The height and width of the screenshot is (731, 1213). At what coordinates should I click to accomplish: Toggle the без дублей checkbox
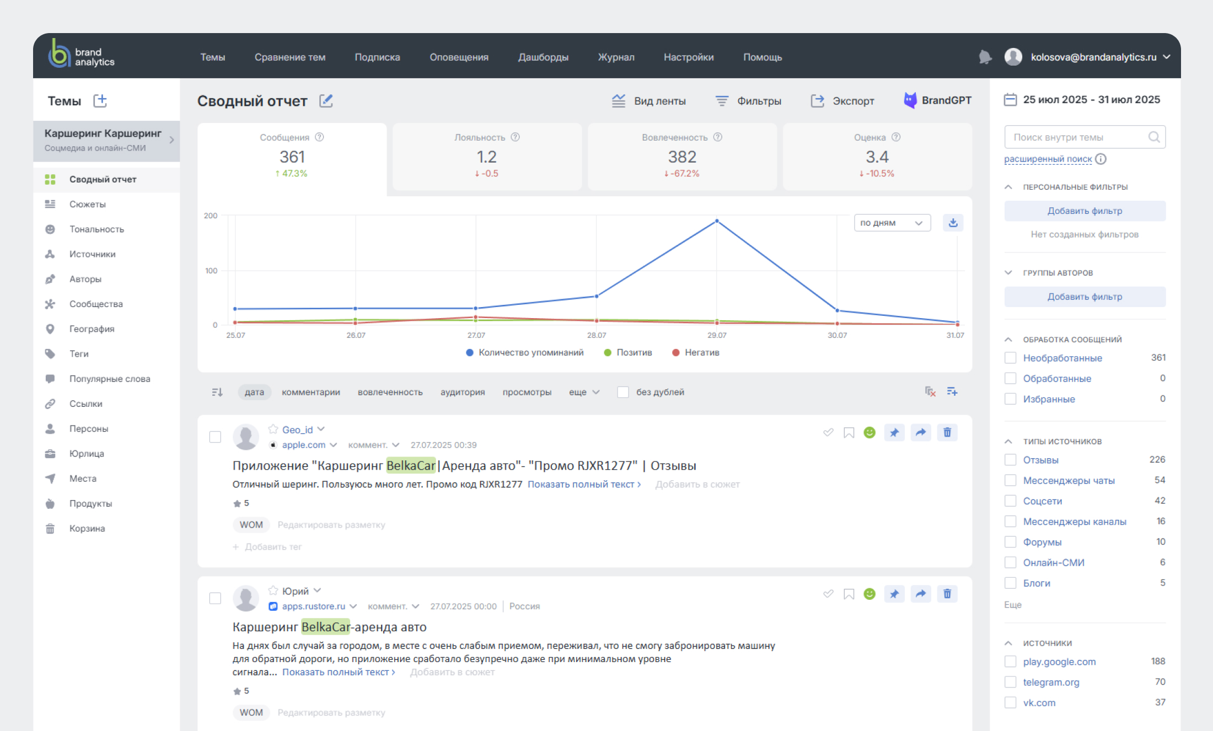click(623, 392)
